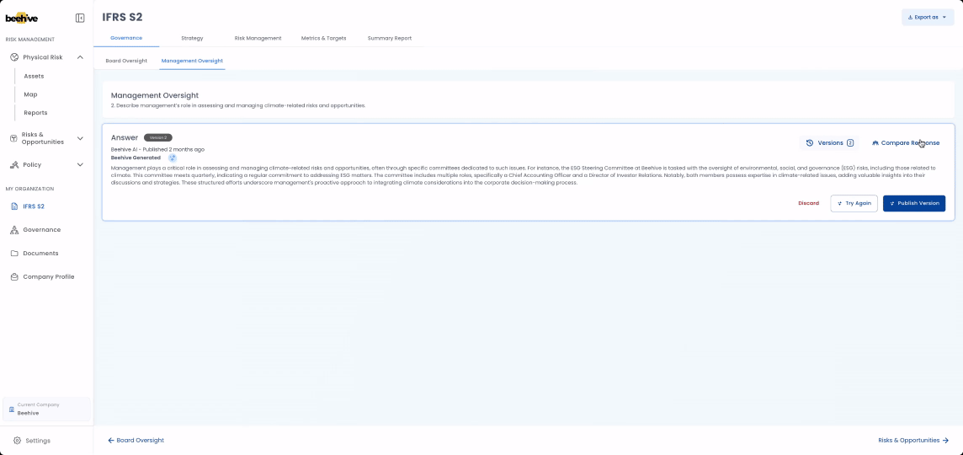The height and width of the screenshot is (455, 963).
Task: Open Reports in the sidebar
Action: 35,113
